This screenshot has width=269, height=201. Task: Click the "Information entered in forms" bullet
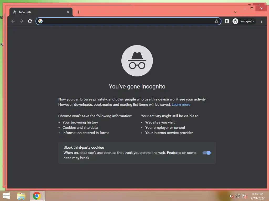(86, 133)
